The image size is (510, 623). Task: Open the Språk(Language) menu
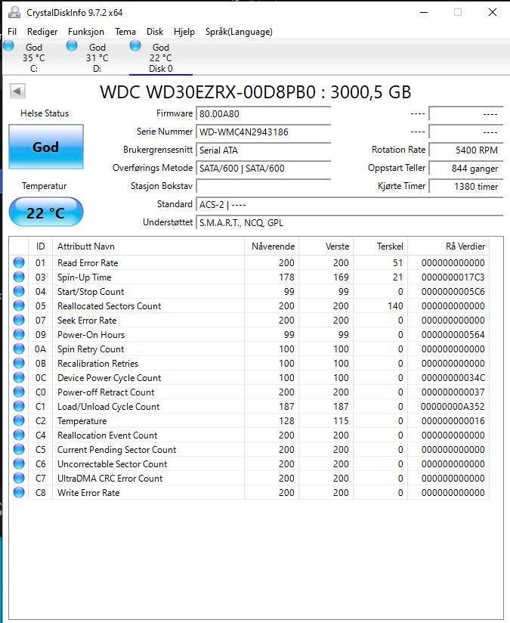tap(239, 32)
